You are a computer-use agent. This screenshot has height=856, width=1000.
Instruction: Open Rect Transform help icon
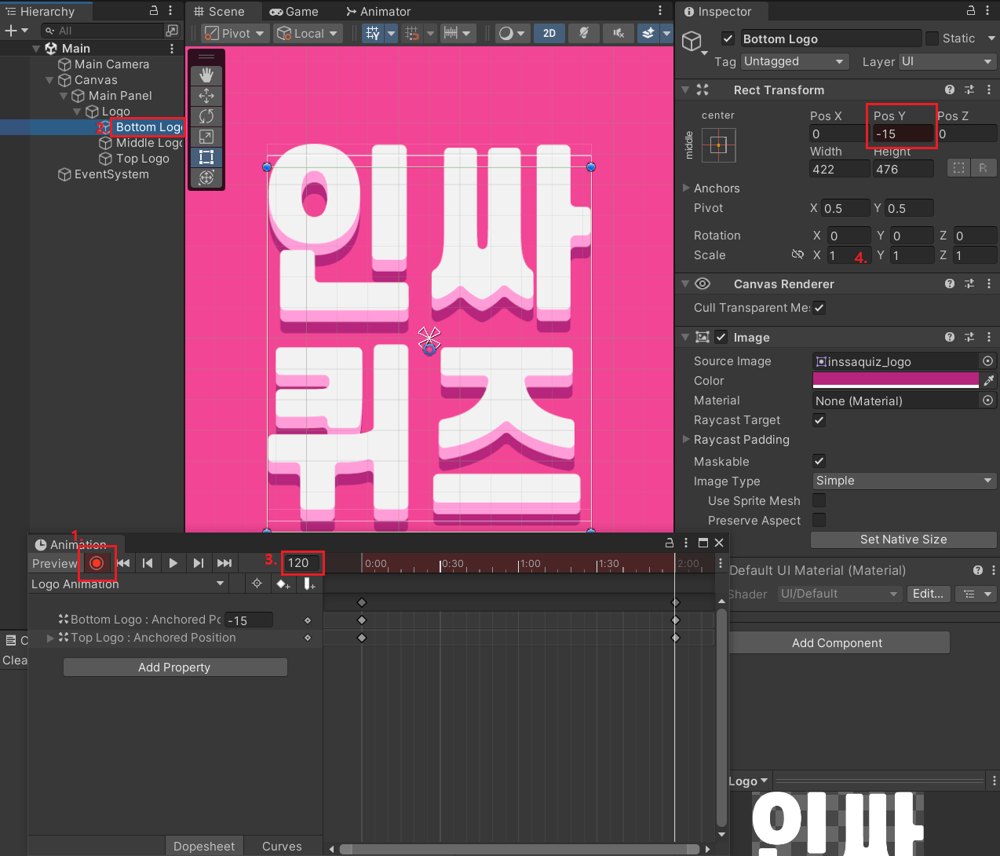(x=950, y=90)
